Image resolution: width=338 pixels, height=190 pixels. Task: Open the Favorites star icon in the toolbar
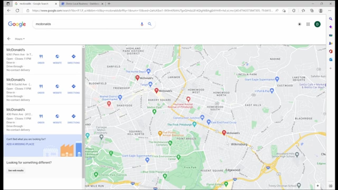point(303,11)
